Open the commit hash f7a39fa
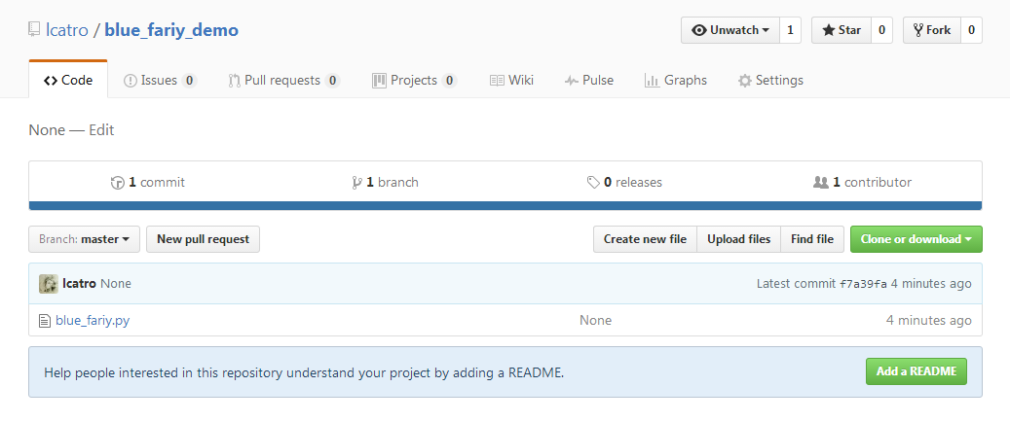 tap(863, 284)
